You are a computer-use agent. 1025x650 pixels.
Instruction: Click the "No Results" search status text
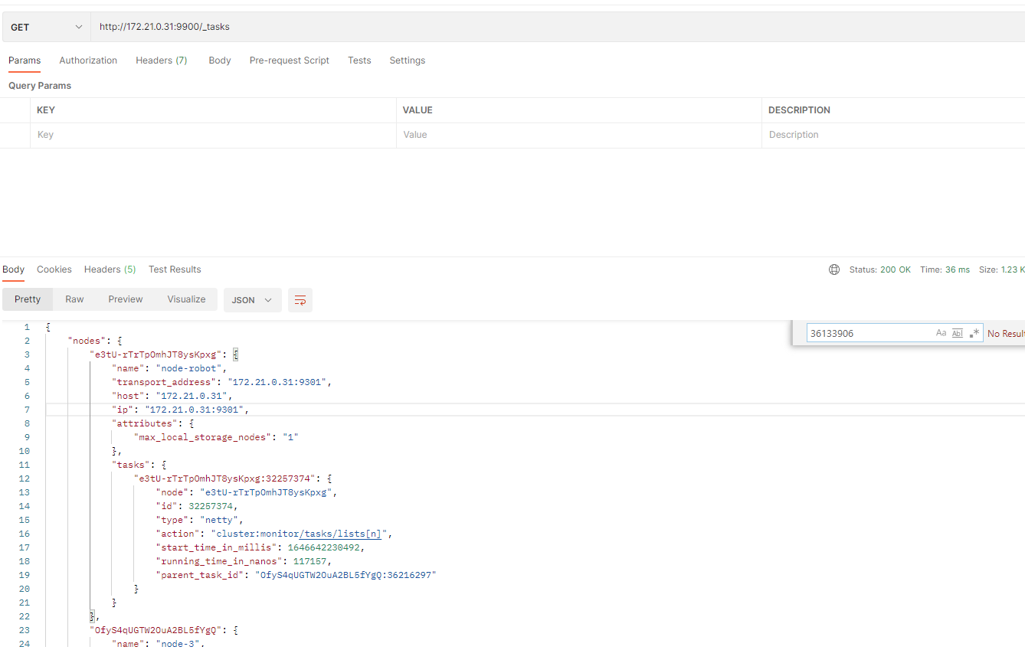(1006, 334)
